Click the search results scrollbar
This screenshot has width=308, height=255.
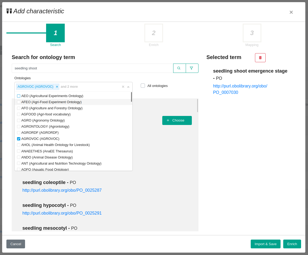tap(197, 106)
